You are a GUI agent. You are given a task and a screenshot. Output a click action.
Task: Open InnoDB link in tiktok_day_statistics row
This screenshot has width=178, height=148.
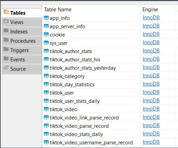(x=151, y=84)
